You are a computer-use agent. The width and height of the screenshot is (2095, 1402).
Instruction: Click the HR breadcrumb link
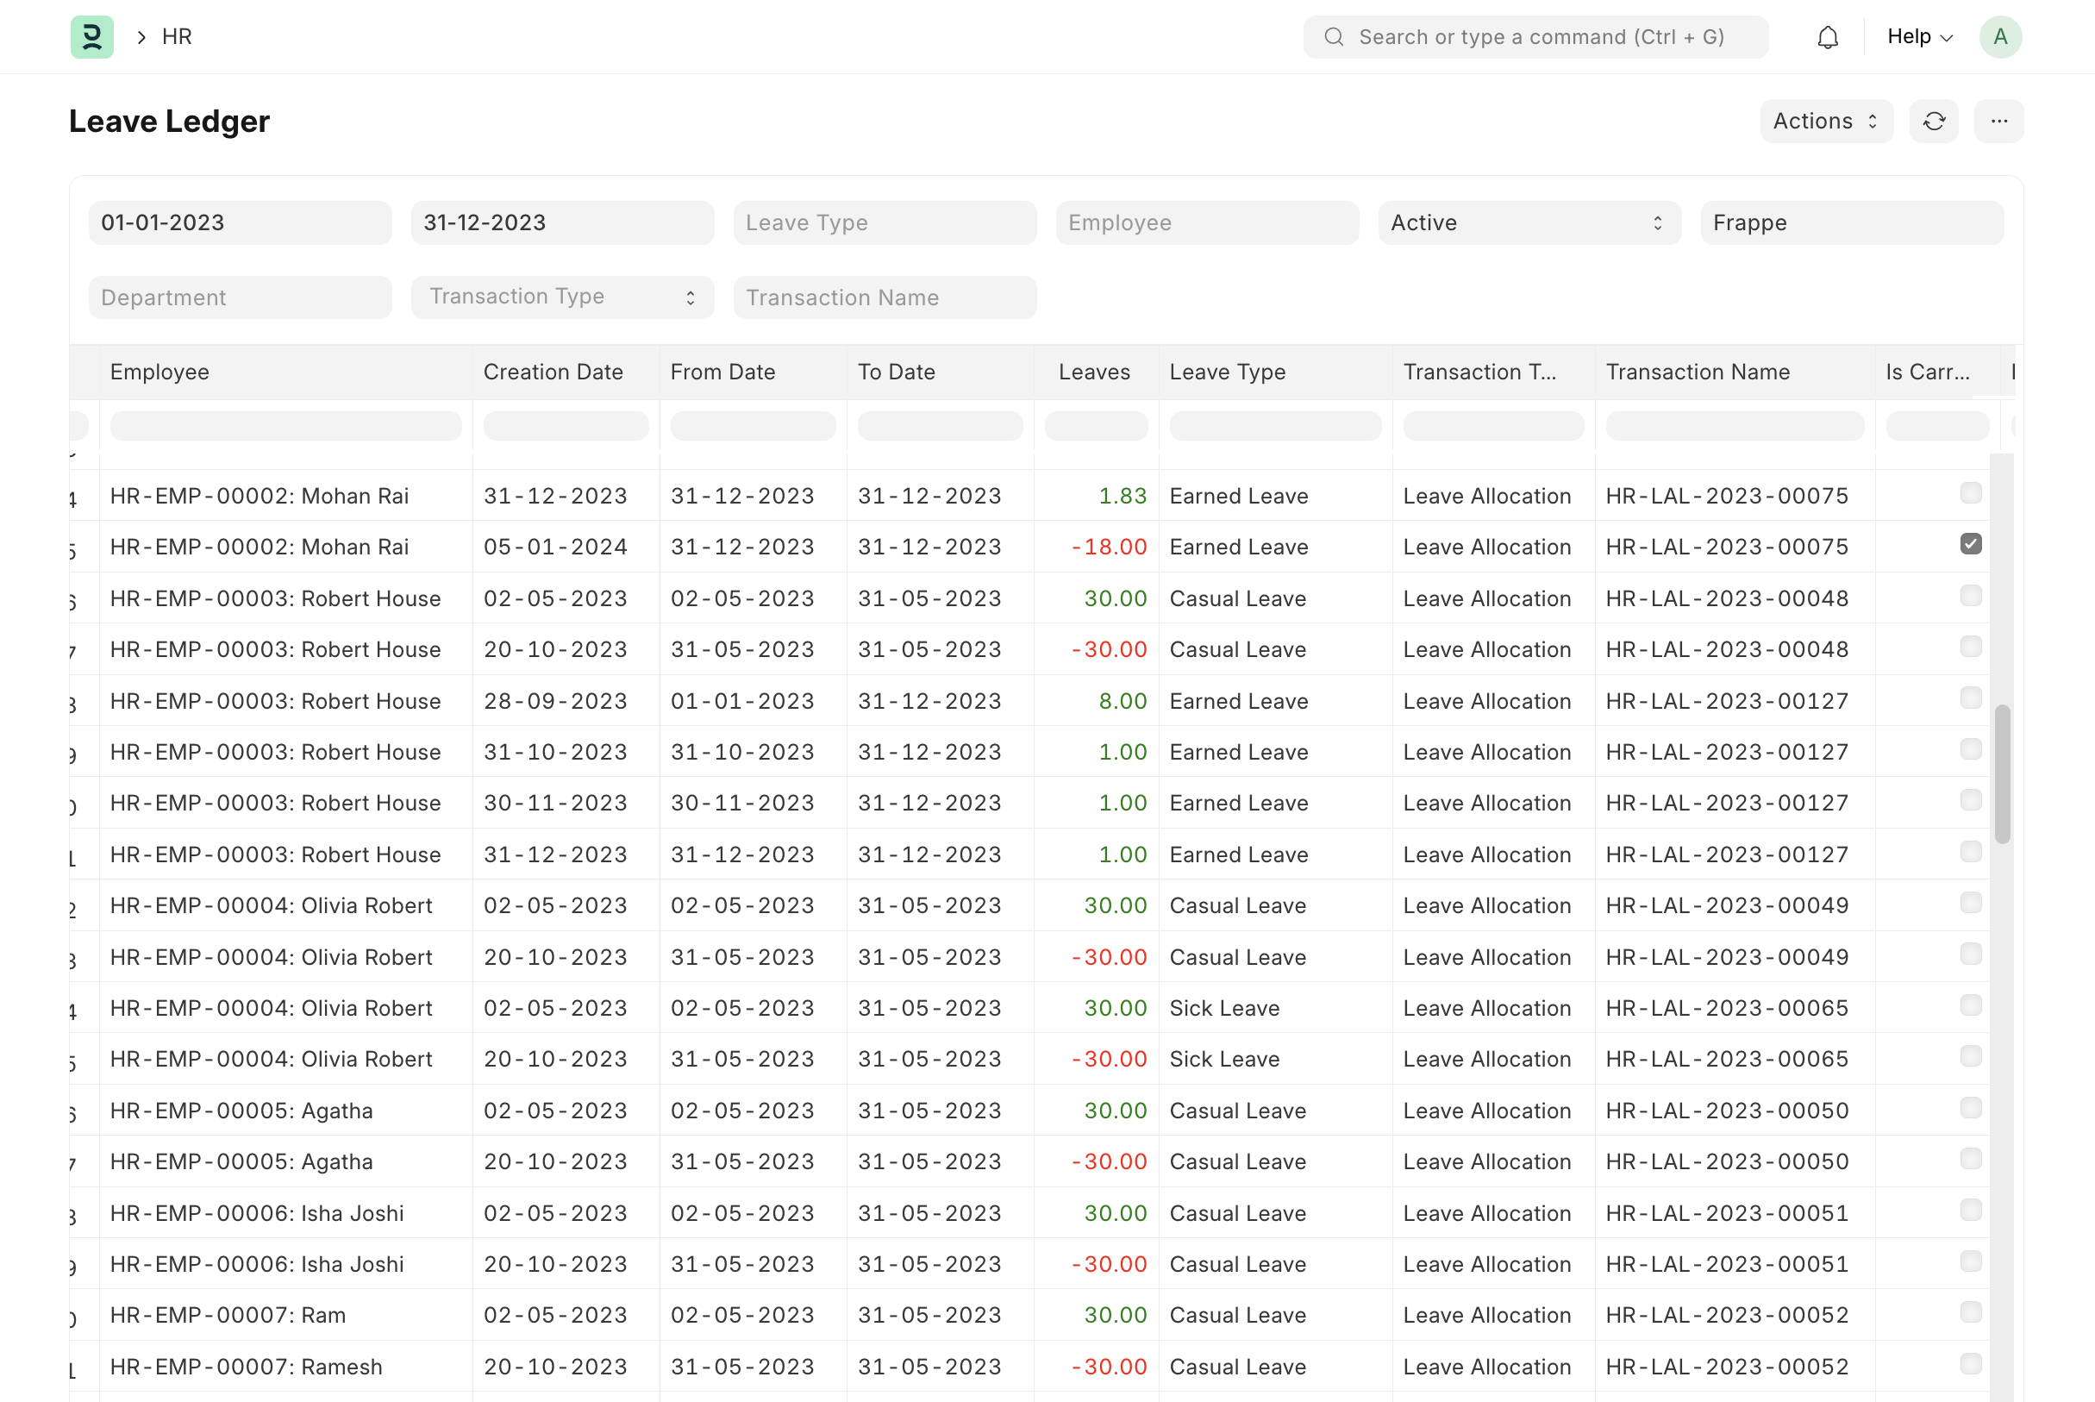177,37
